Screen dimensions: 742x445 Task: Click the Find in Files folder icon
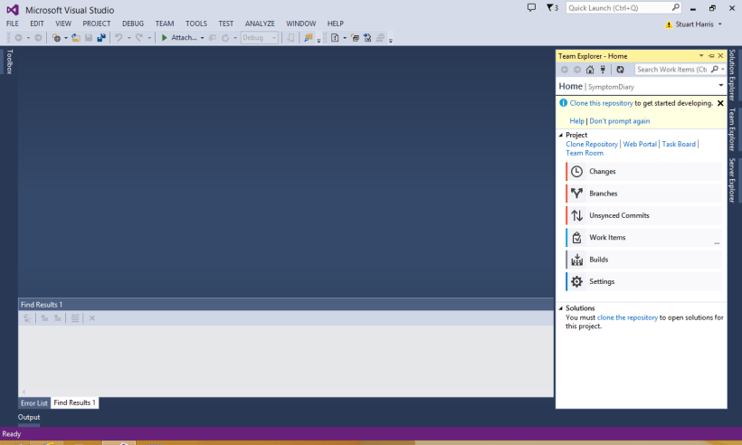point(308,38)
